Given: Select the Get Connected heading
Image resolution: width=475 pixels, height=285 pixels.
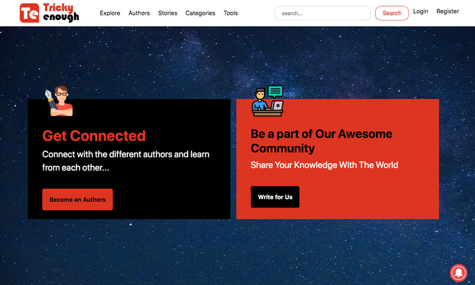Looking at the screenshot, I should point(94,136).
